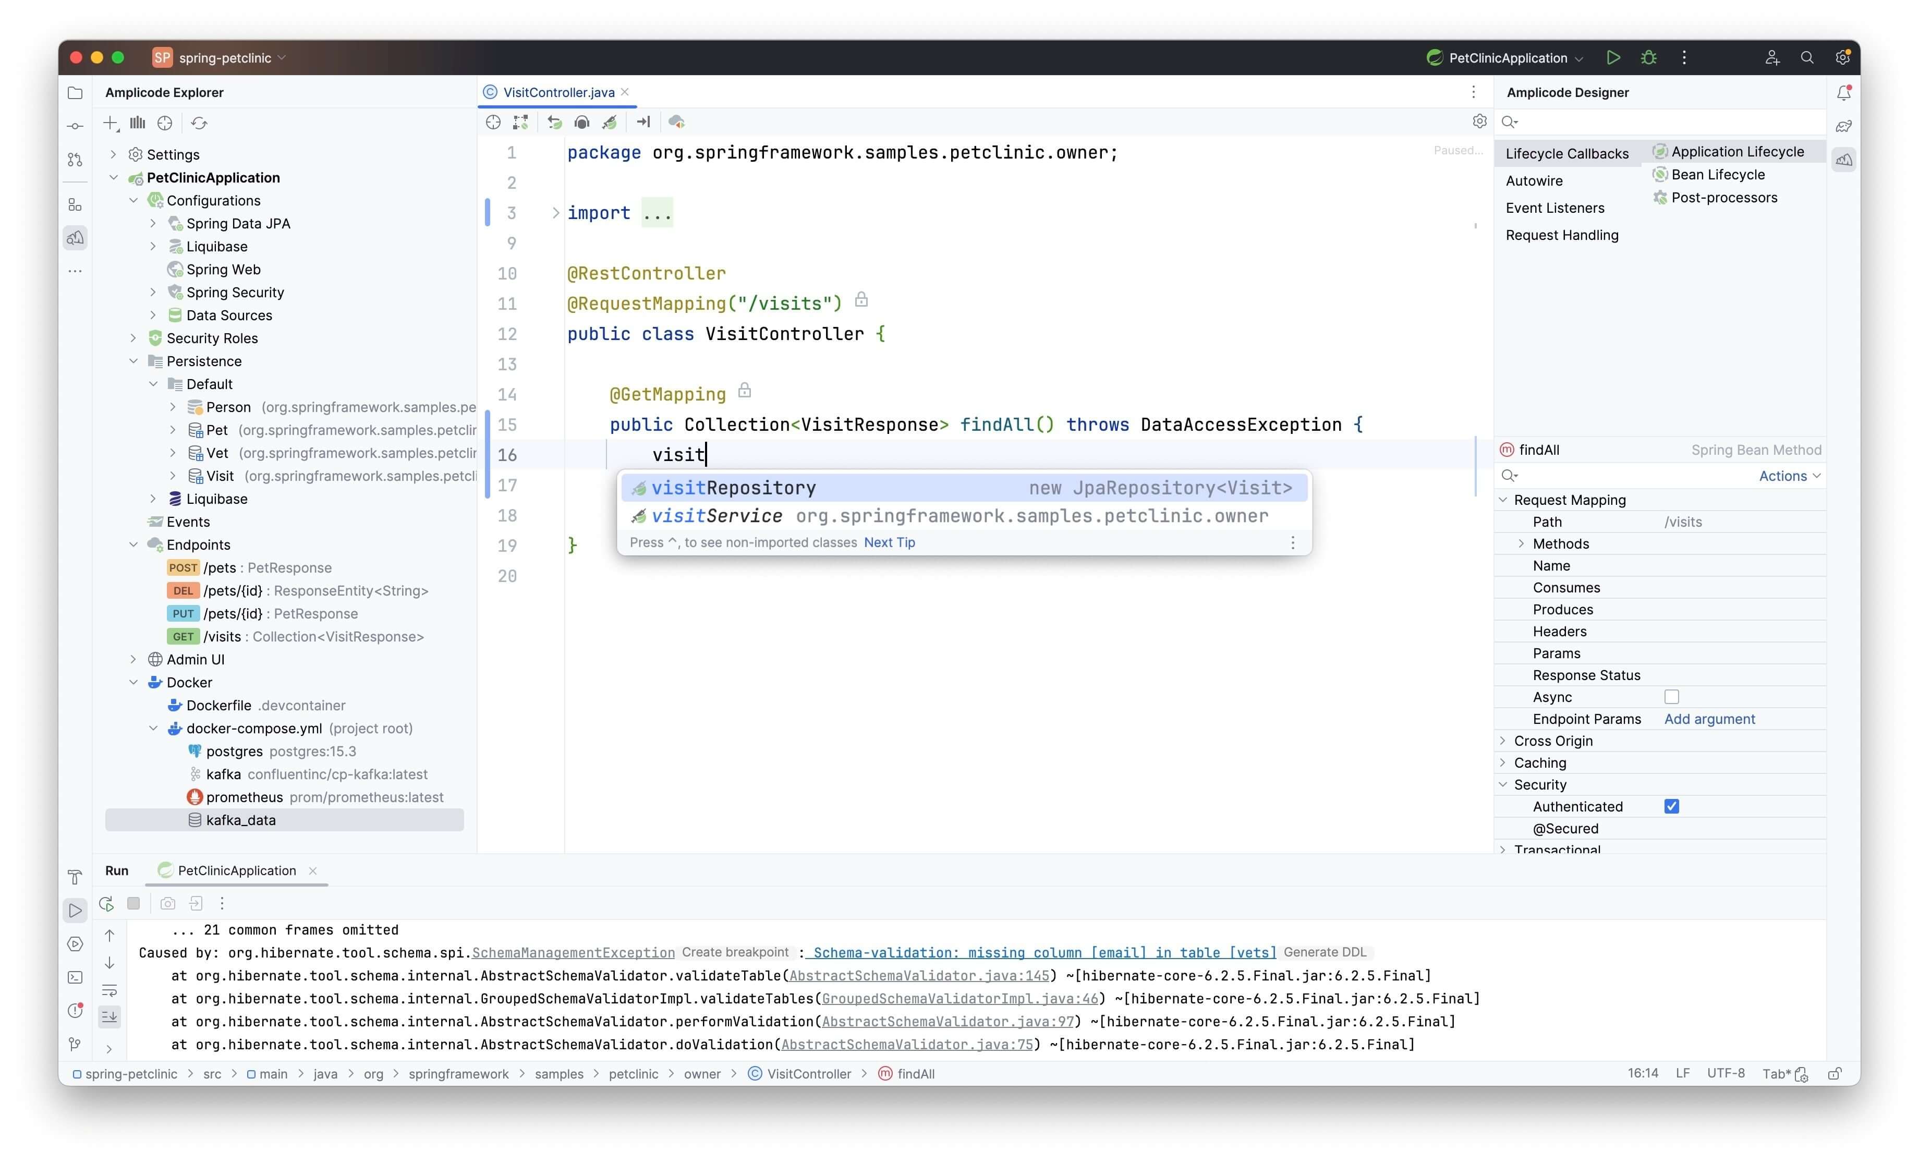Image resolution: width=1919 pixels, height=1163 pixels.
Task: Select the VisitController.java editor tab
Action: 557,92
